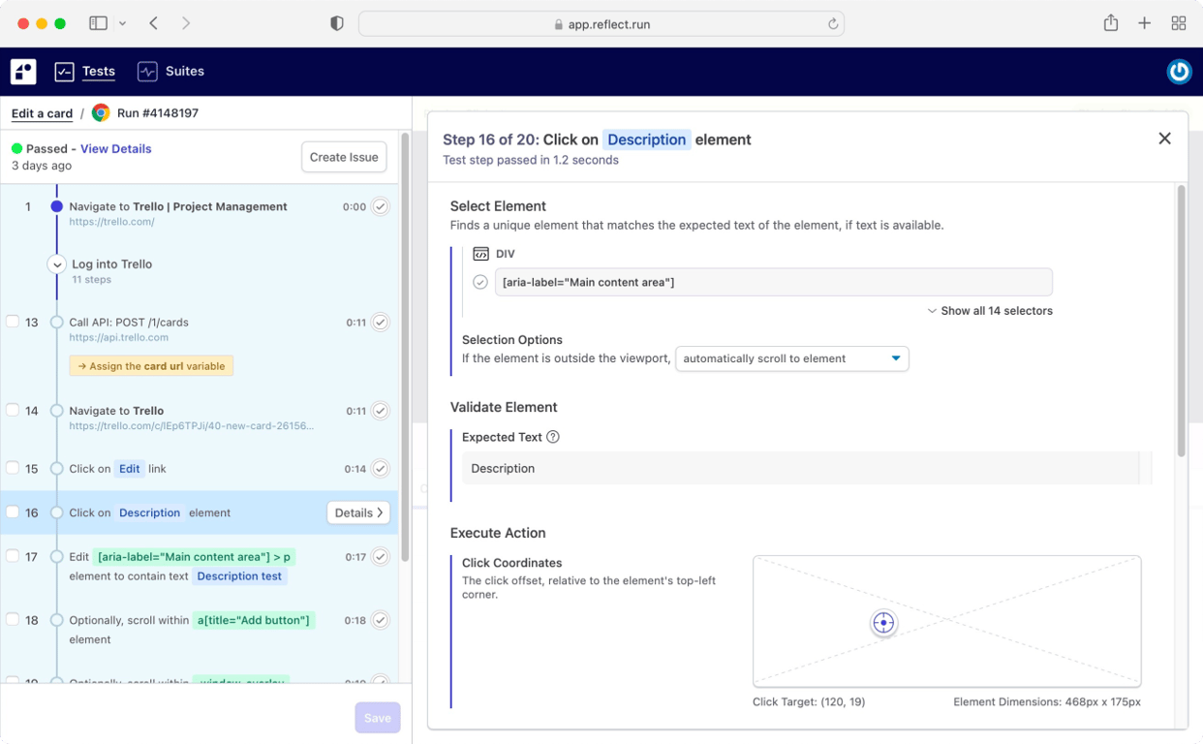Click the DIV code element icon
This screenshot has width=1203, height=744.
coord(480,254)
